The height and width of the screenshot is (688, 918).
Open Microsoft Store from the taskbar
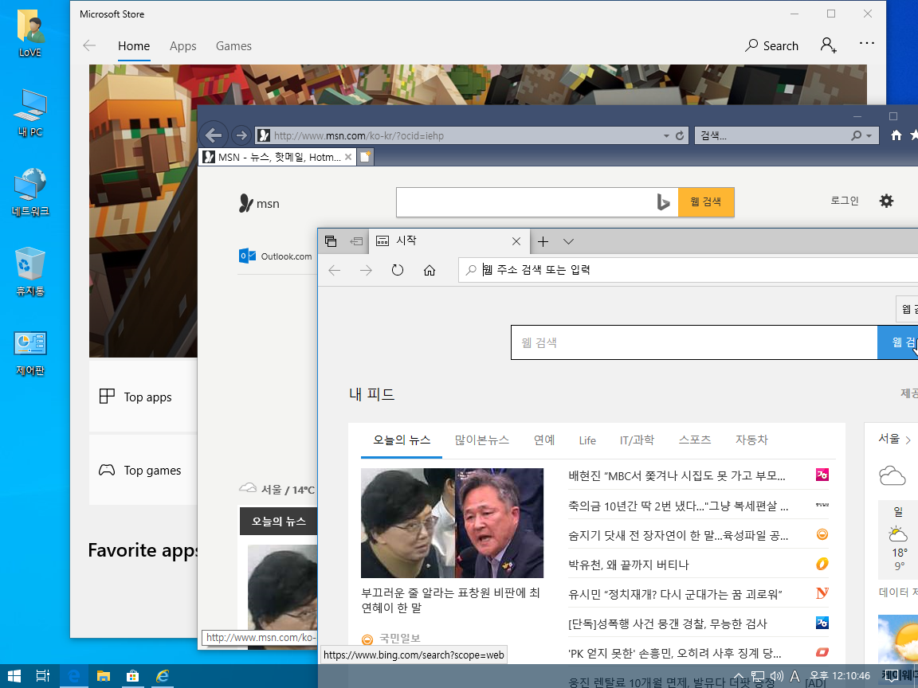[133, 676]
